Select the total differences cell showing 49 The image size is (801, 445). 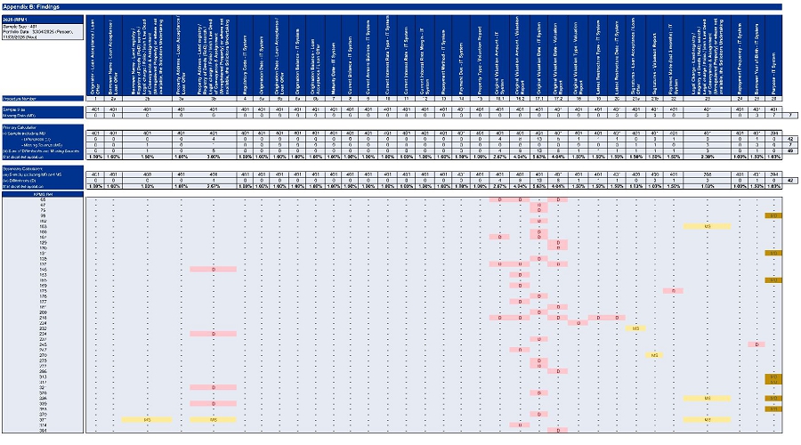tap(789, 151)
